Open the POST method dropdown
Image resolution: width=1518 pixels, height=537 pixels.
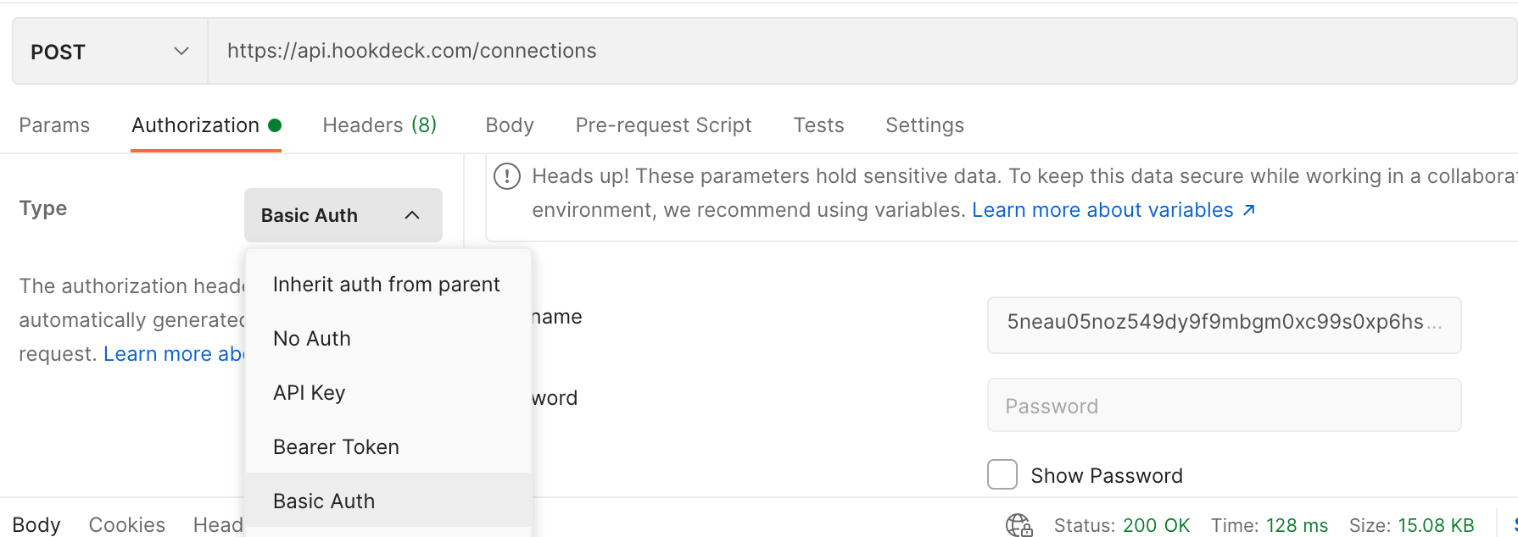(109, 52)
